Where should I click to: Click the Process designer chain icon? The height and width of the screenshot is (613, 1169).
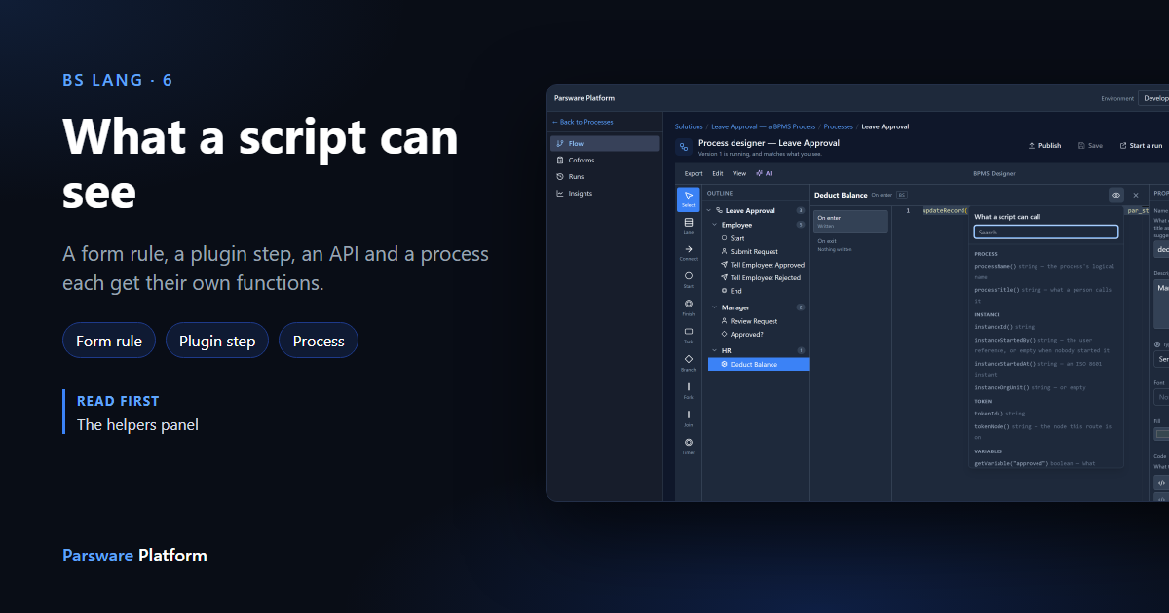pyautogui.click(x=684, y=148)
